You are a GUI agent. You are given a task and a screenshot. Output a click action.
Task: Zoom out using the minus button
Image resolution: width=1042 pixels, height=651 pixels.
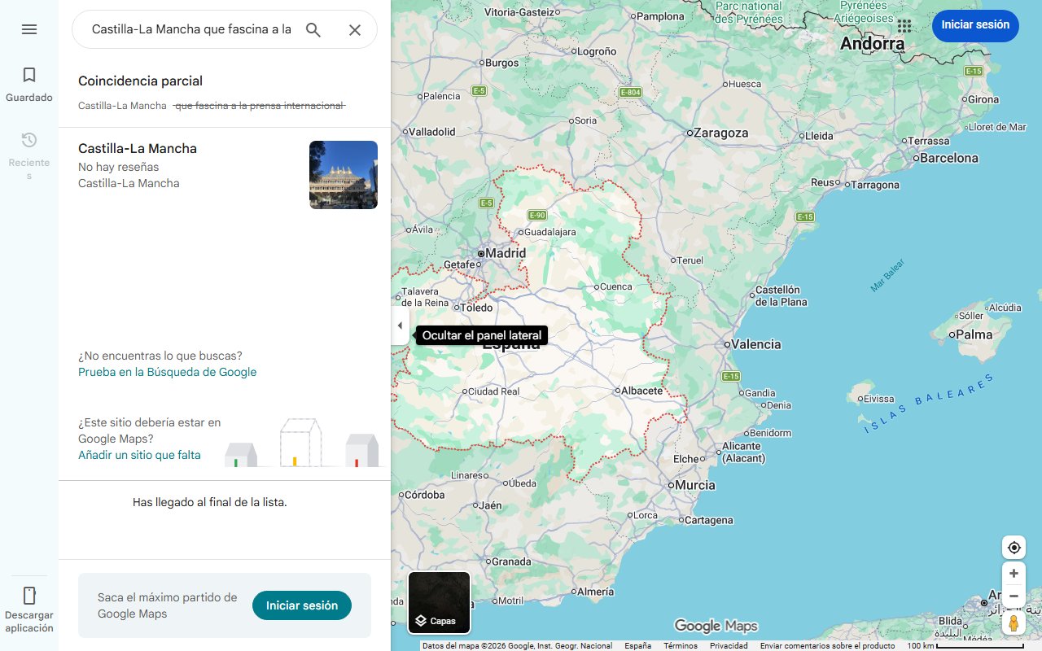pyautogui.click(x=1014, y=596)
